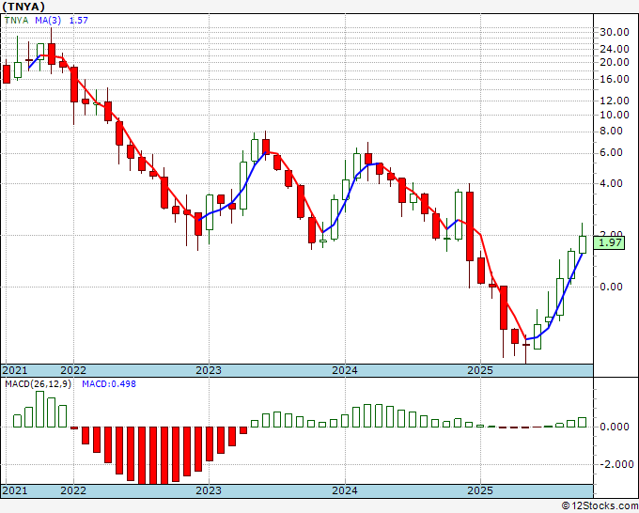The height and width of the screenshot is (513, 639).
Task: Click the MACD:0.498 value label
Action: tap(109, 384)
